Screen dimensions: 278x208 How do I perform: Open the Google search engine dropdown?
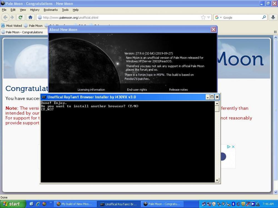[219, 17]
